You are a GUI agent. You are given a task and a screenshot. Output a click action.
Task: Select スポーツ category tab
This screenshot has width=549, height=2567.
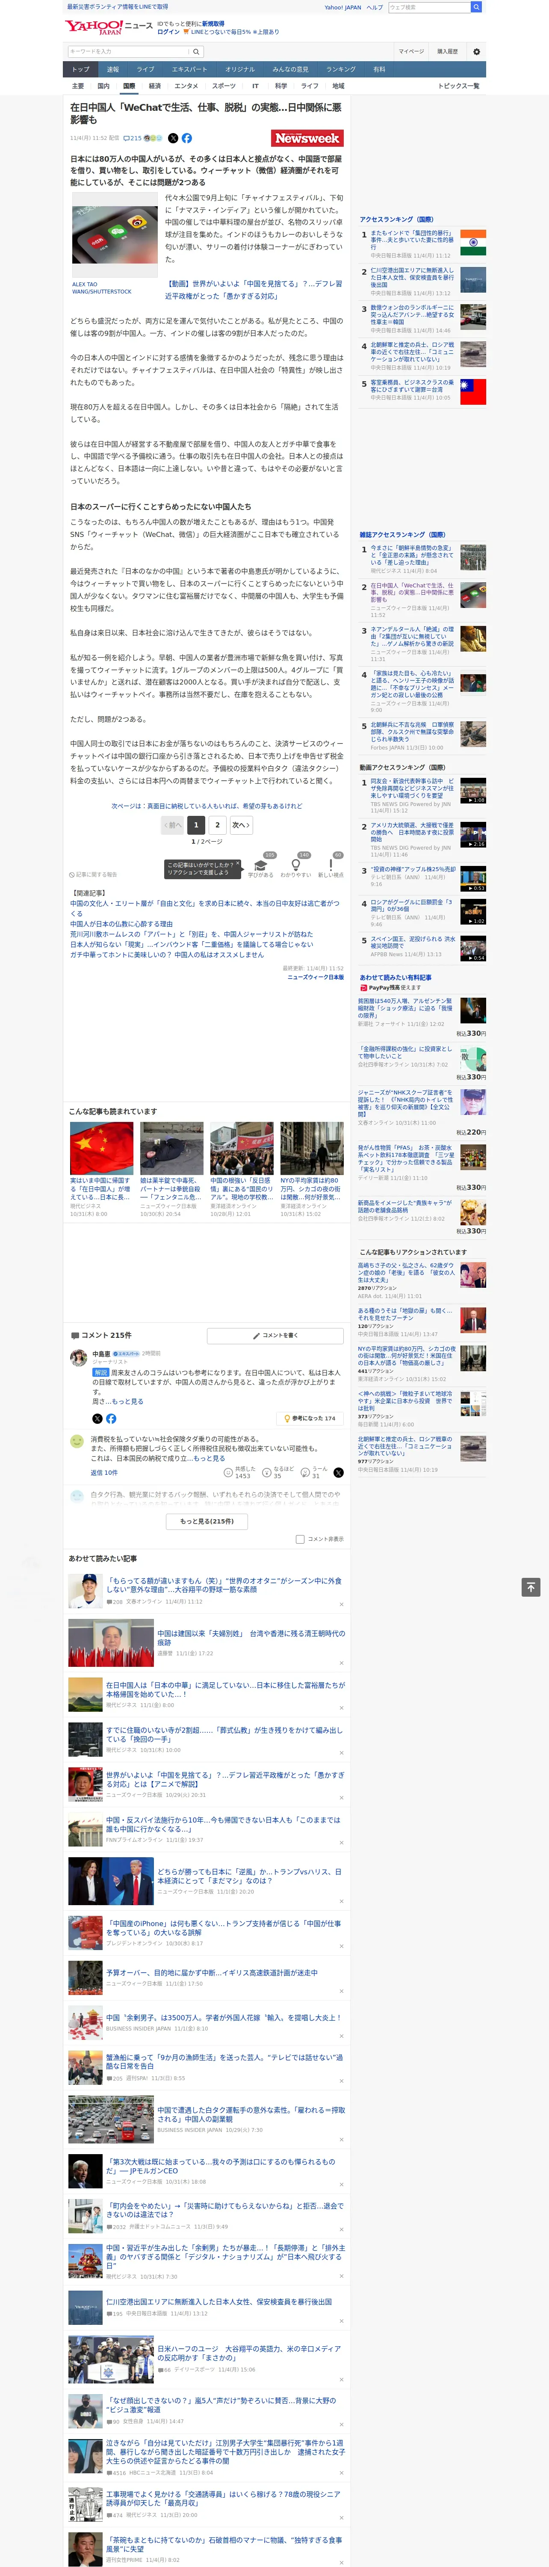pos(224,86)
